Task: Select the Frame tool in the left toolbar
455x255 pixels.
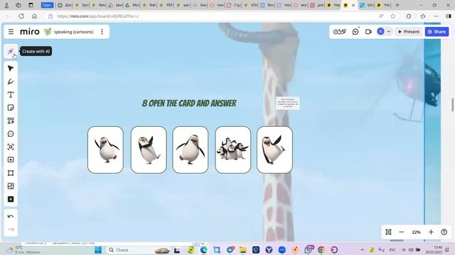Action: [x=11, y=173]
